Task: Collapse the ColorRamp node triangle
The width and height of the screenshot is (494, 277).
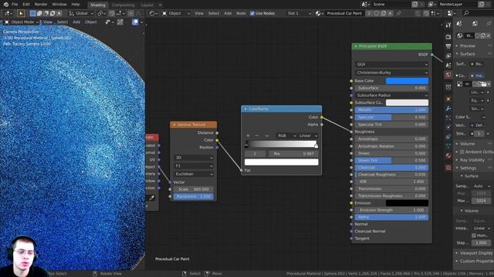Action: (245, 109)
